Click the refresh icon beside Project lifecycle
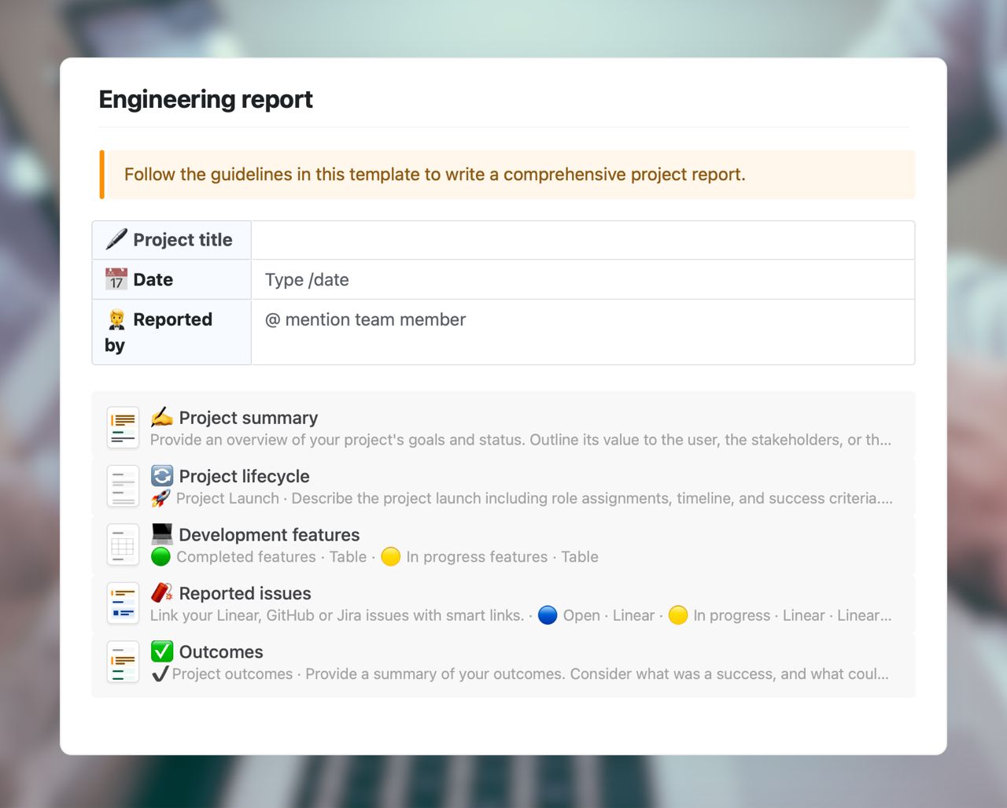This screenshot has width=1007, height=808. coord(162,475)
